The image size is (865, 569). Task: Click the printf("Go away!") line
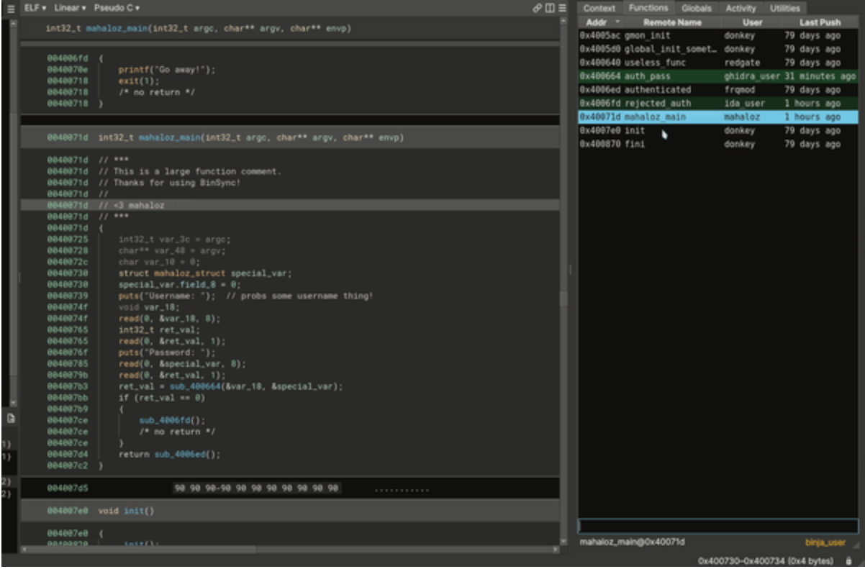coord(167,70)
